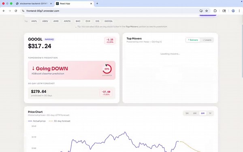Switch to the stocksense-backend tab
The image size is (243, 152).
(x=34, y=4)
